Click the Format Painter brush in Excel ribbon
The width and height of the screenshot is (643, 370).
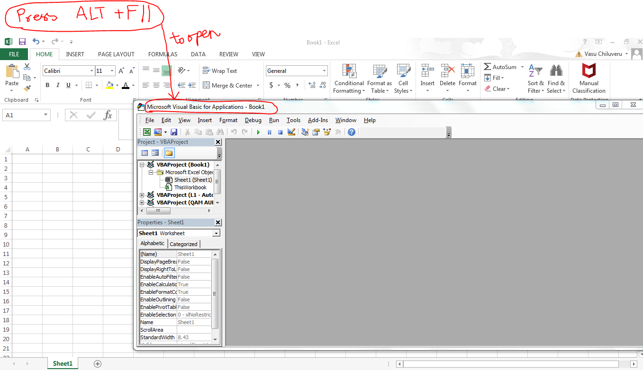27,88
